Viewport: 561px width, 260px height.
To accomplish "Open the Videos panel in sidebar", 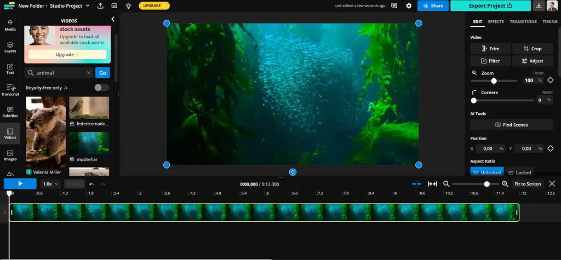I will point(10,134).
